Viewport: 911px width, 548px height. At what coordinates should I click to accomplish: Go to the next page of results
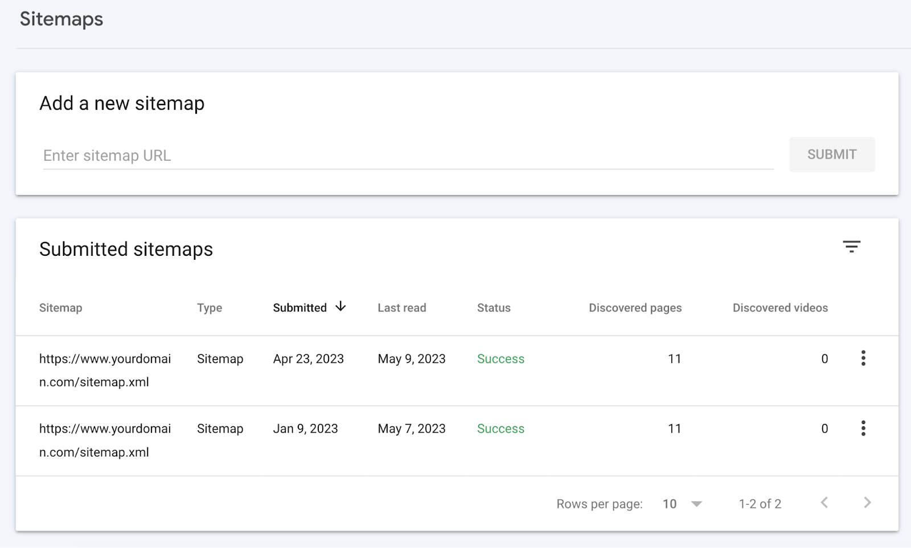867,503
